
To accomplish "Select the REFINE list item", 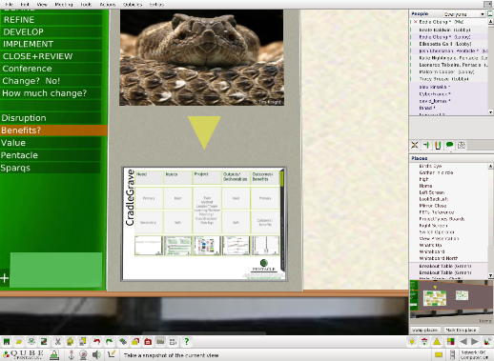I will coord(51,20).
